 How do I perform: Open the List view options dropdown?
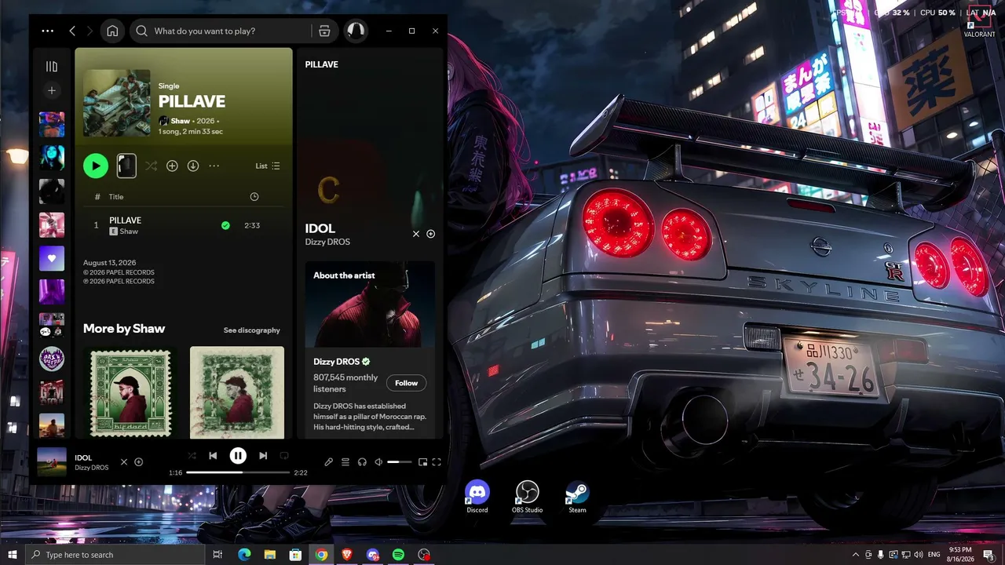pyautogui.click(x=268, y=166)
